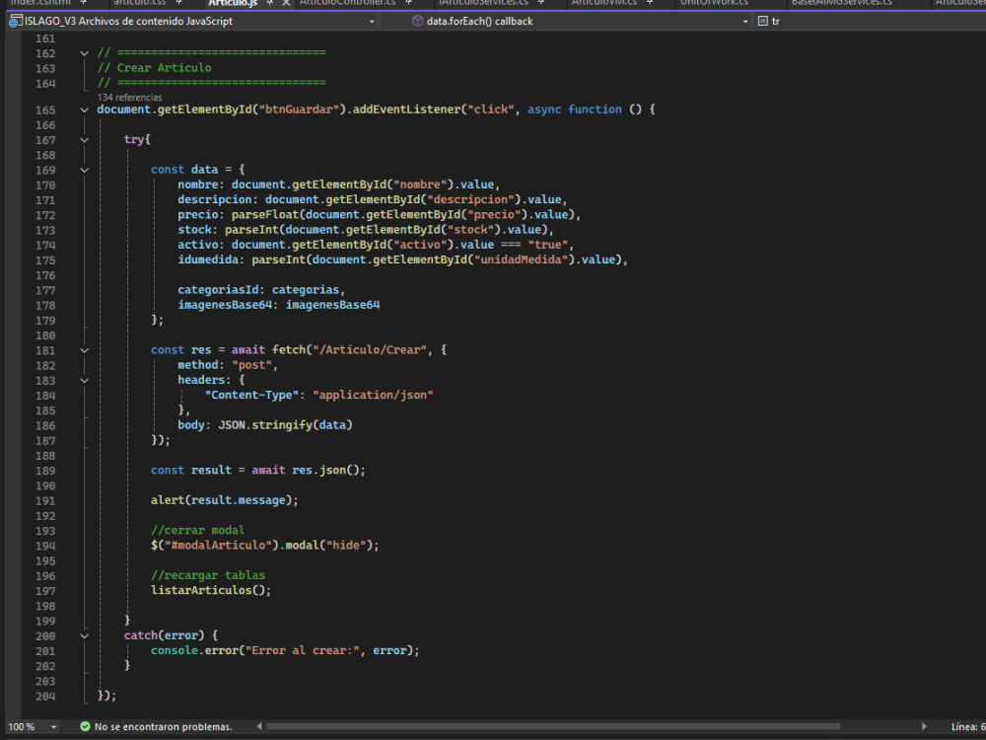Screen dimensions: 986x740
Task: Click the "btnGuardar" string on line 165
Action: pyautogui.click(x=300, y=110)
